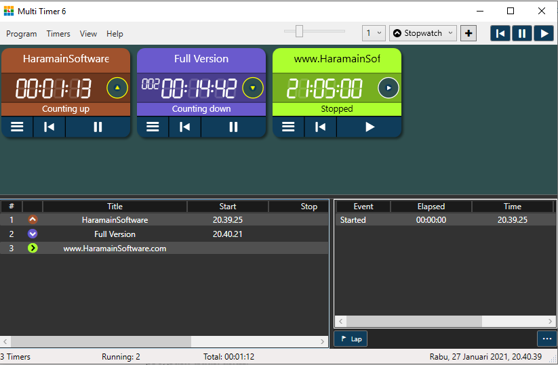Image resolution: width=558 pixels, height=365 pixels.
Task: Click the Total: 00:01:12 status entry
Action: [228, 357]
